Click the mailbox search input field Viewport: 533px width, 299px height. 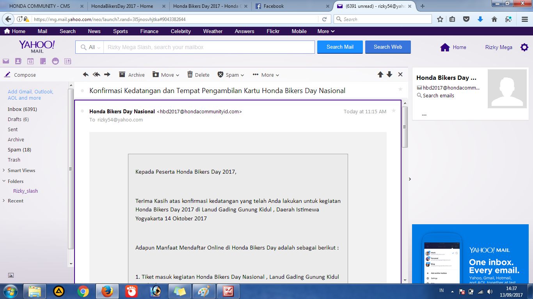pos(209,47)
